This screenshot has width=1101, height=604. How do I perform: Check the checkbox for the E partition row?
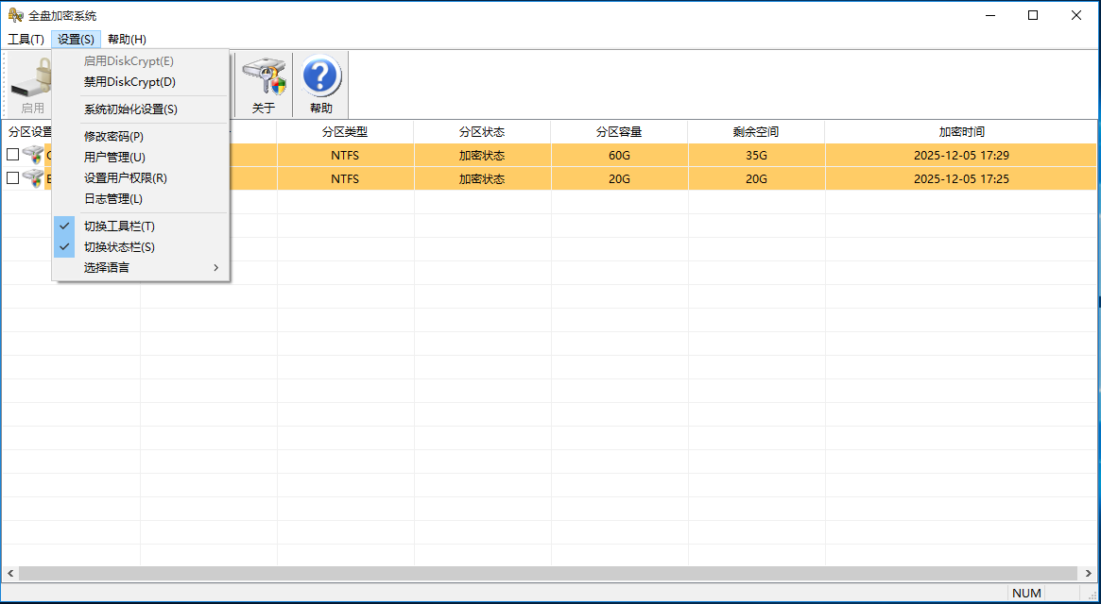pos(13,178)
